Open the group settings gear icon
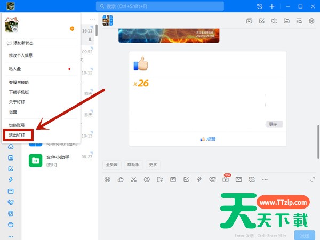320x240 pixels. 311,21
